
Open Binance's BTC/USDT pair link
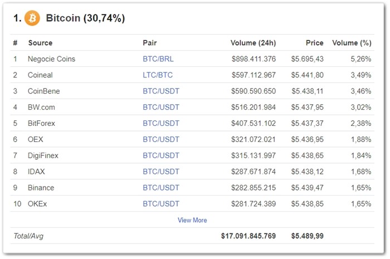(x=161, y=188)
